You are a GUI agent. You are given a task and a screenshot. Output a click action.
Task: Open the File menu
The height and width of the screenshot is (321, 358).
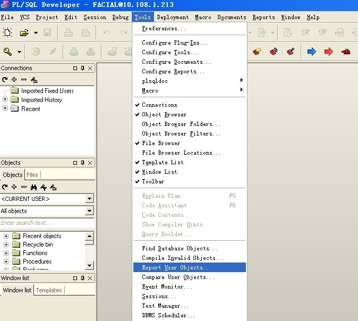coord(7,18)
